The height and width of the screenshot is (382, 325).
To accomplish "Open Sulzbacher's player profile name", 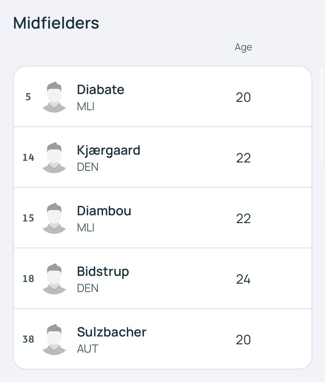I will pos(112,332).
